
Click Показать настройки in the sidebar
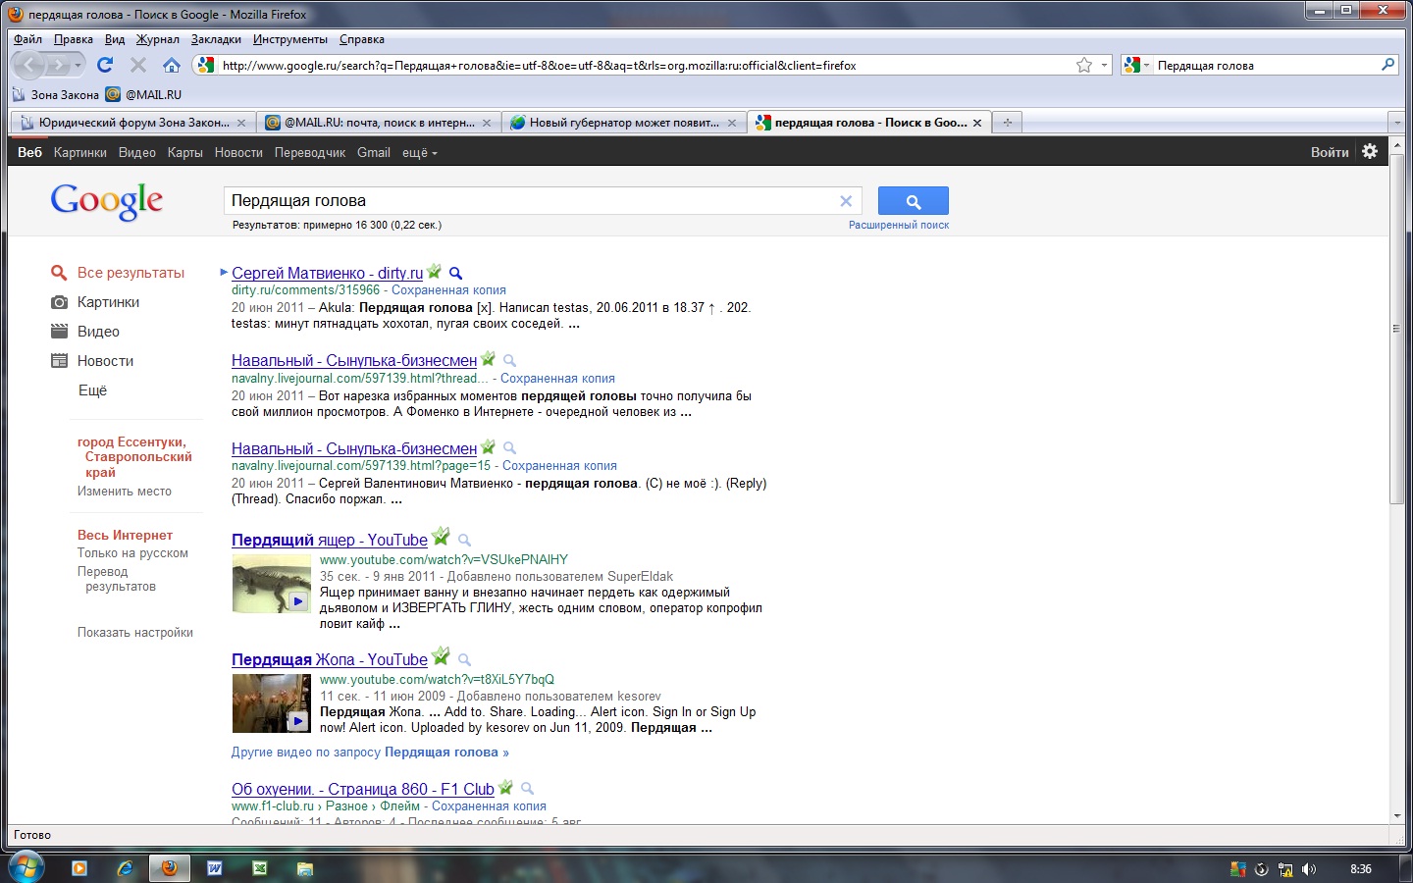[x=135, y=633]
